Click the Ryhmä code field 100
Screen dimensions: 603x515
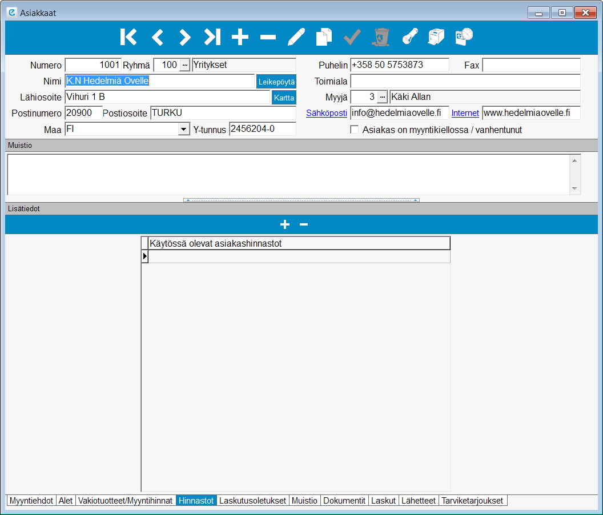[167, 65]
